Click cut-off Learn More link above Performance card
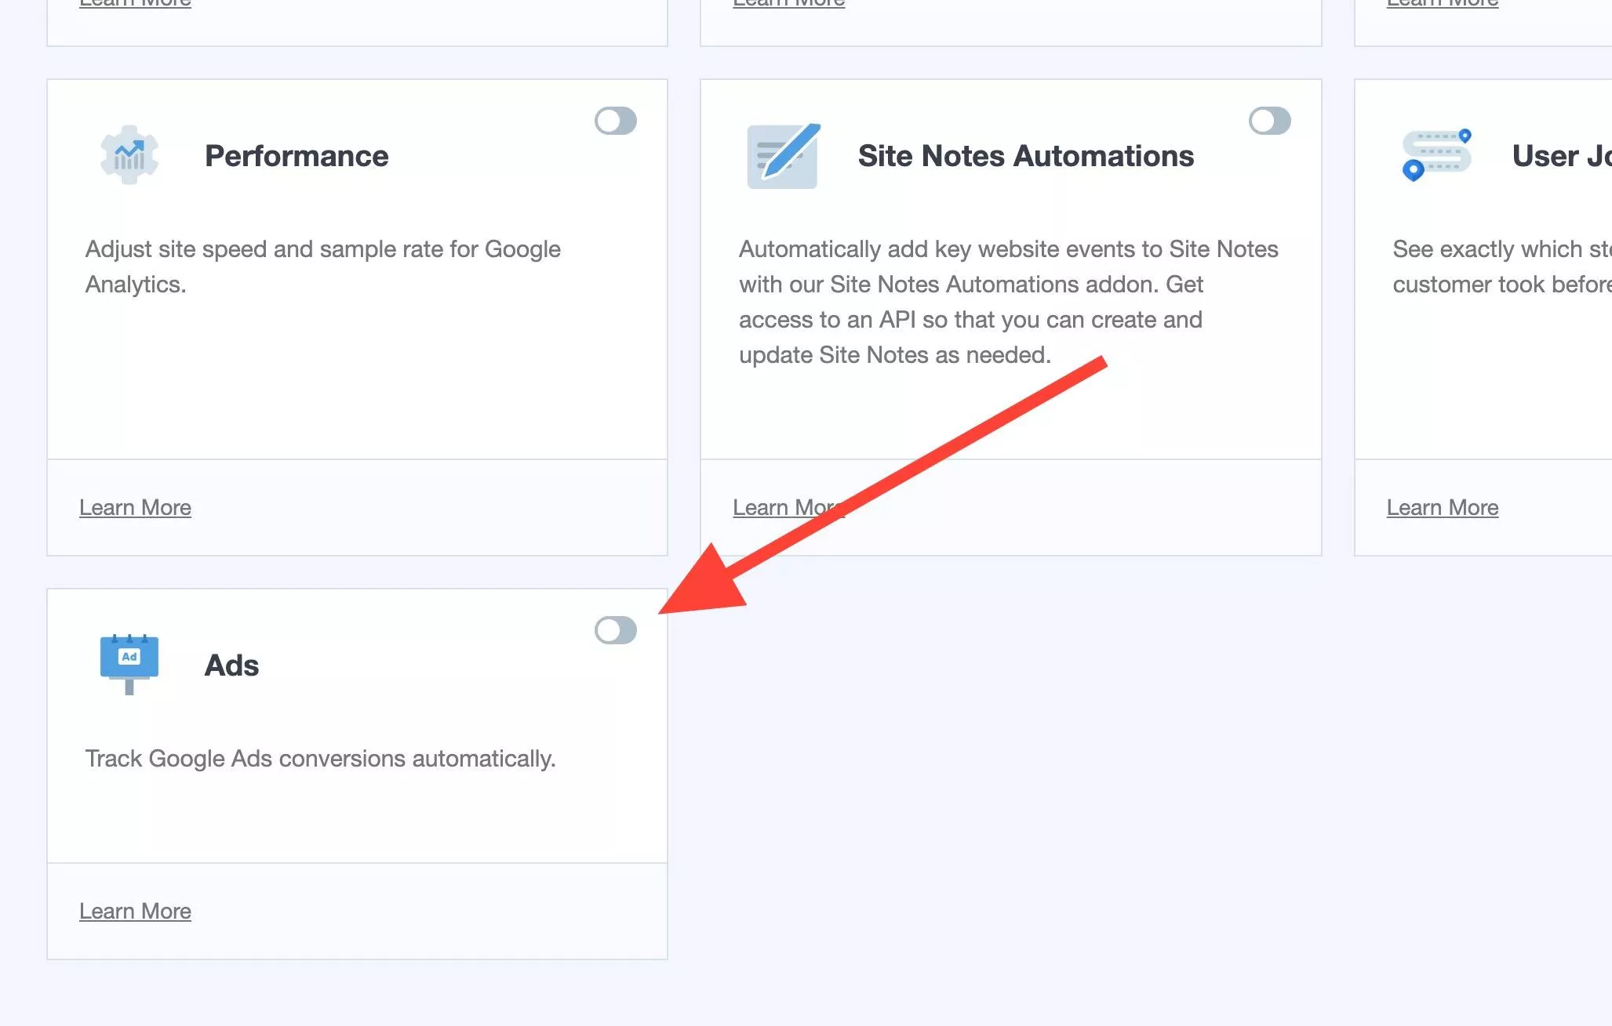The width and height of the screenshot is (1612, 1026). [x=135, y=4]
